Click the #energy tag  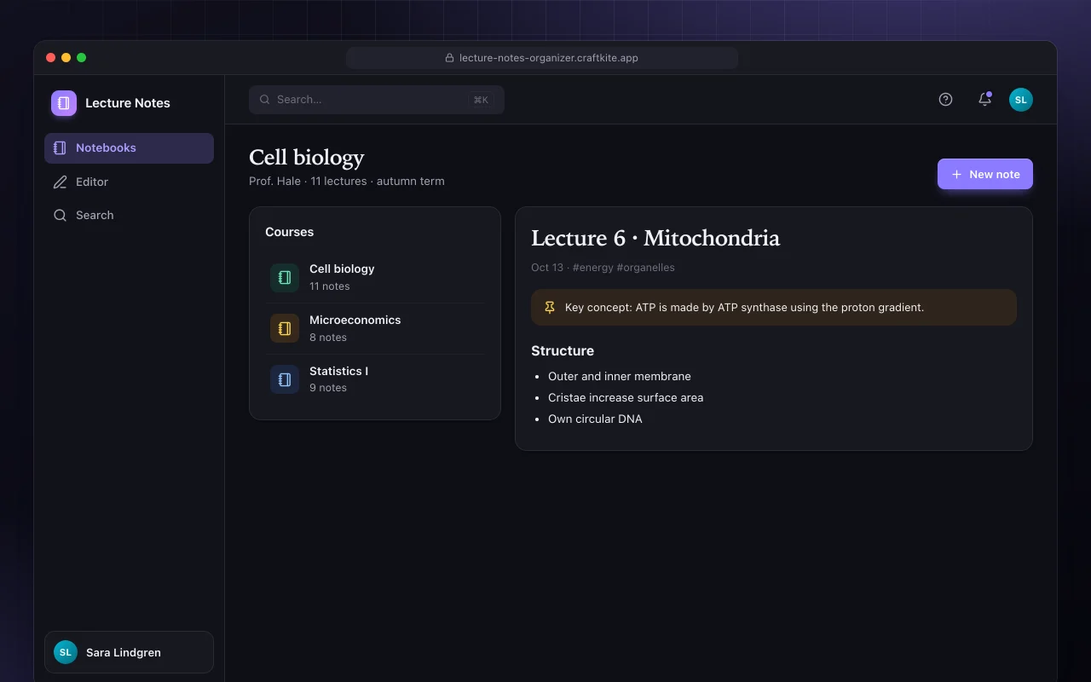pyautogui.click(x=593, y=268)
